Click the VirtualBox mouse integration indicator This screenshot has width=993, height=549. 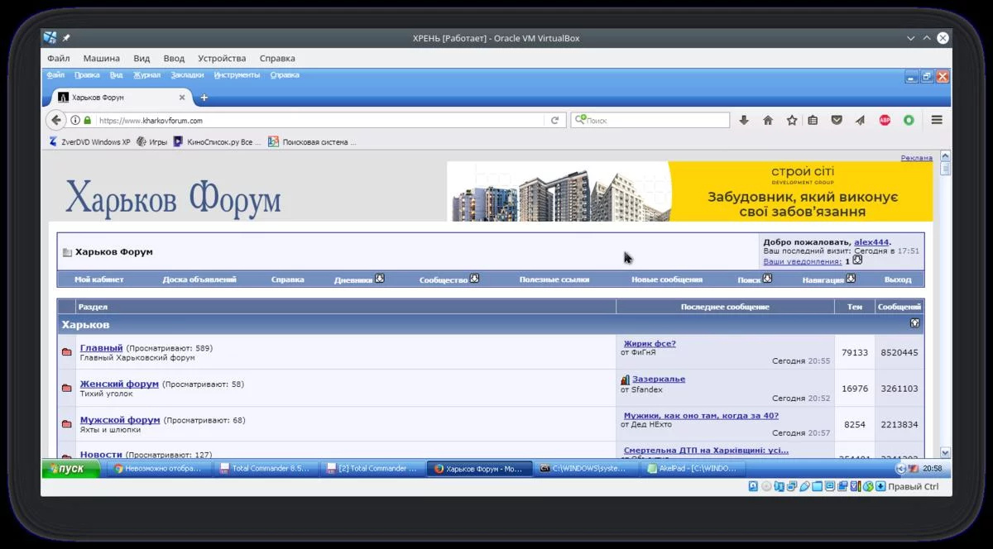[868, 486]
